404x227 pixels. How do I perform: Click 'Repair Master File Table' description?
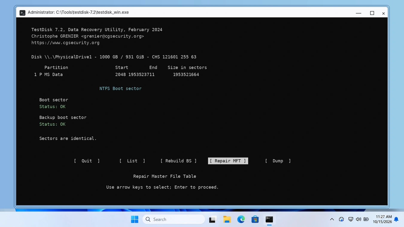pos(165,176)
